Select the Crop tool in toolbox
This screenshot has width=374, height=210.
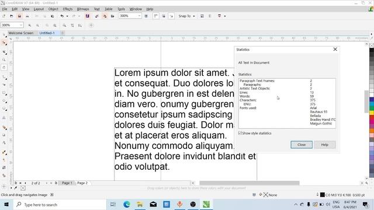point(4,52)
